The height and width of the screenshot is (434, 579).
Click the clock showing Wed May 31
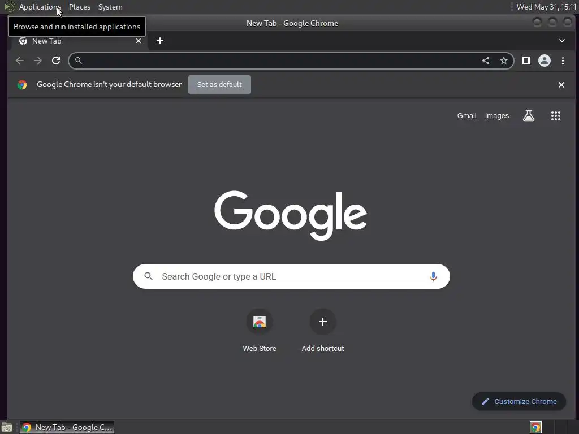point(546,7)
